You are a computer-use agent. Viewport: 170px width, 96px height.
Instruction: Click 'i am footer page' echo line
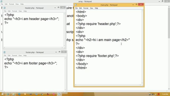tap(31, 63)
